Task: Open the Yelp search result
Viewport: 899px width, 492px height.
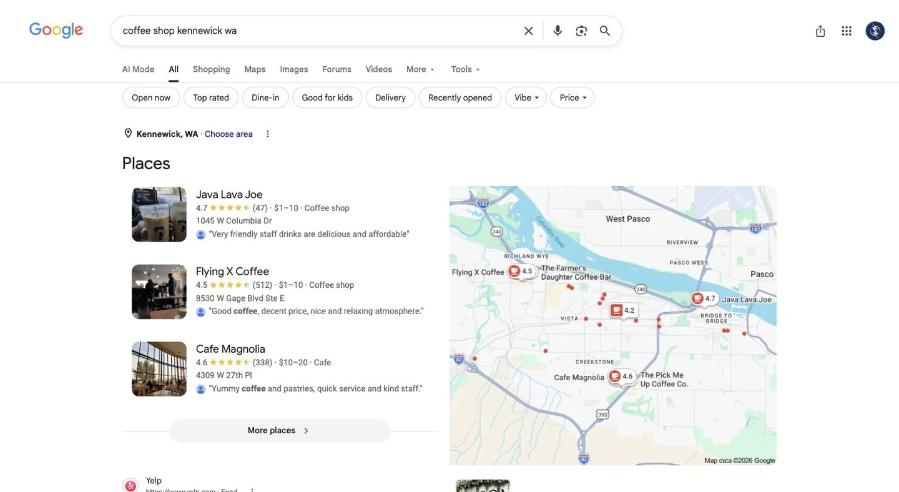Action: click(x=154, y=481)
